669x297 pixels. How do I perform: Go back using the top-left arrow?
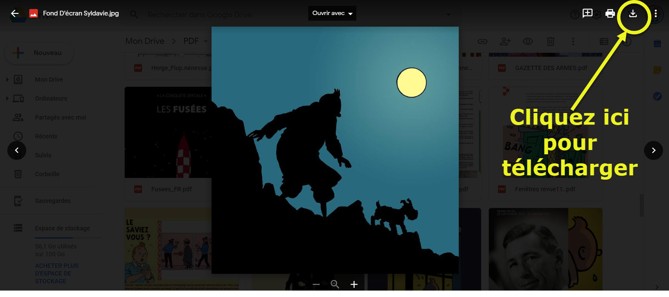click(15, 13)
